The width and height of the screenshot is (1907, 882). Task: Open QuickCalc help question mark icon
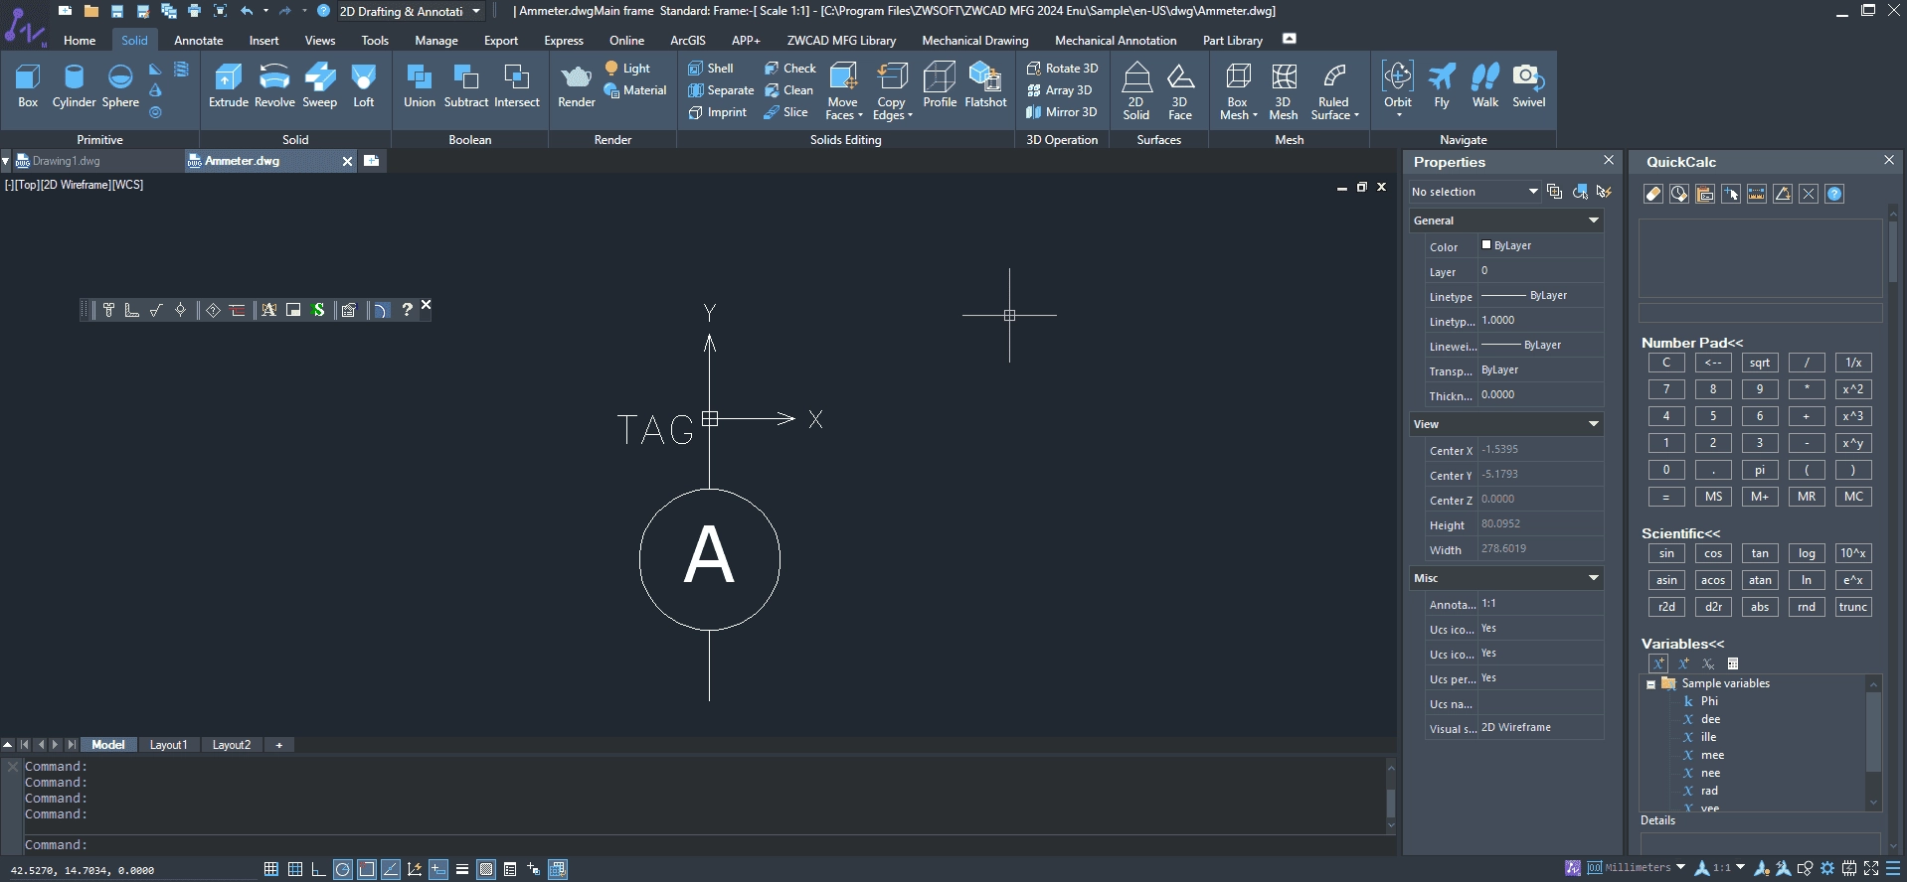(1834, 194)
